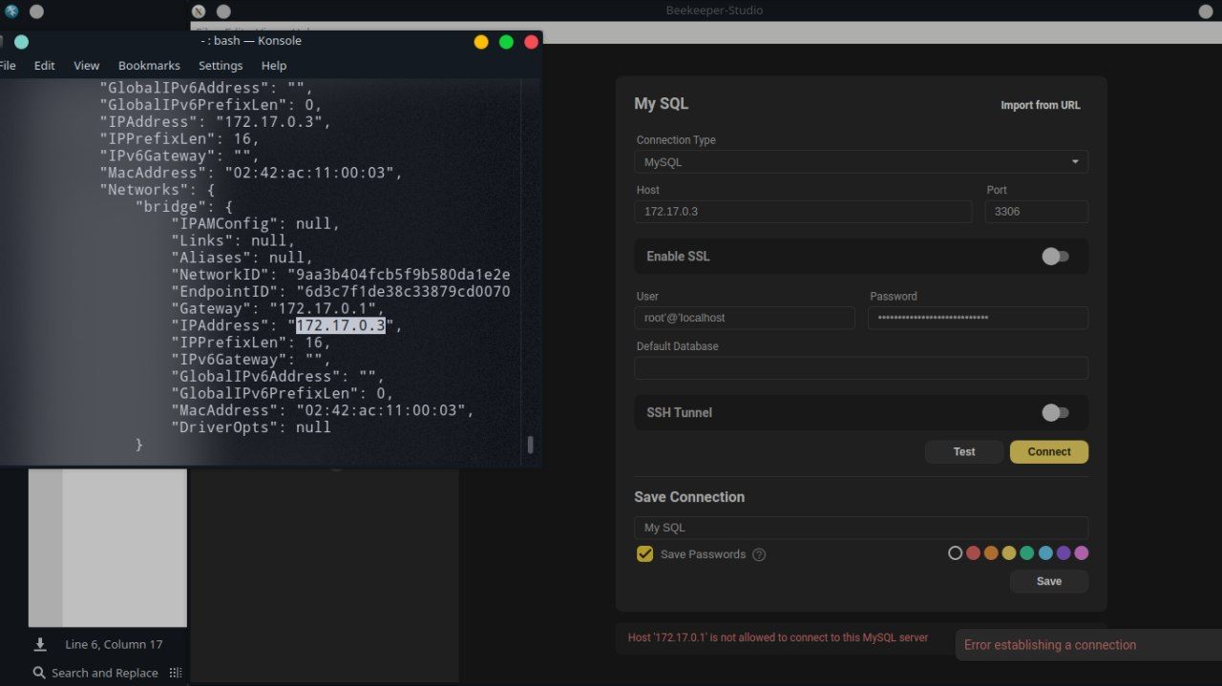Click the Search and Replace label
Image resolution: width=1222 pixels, height=686 pixels.
(105, 673)
